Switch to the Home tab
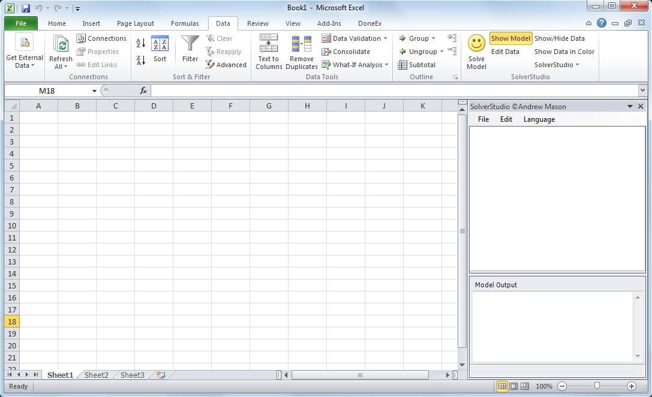This screenshot has width=652, height=397. pyautogui.click(x=57, y=23)
